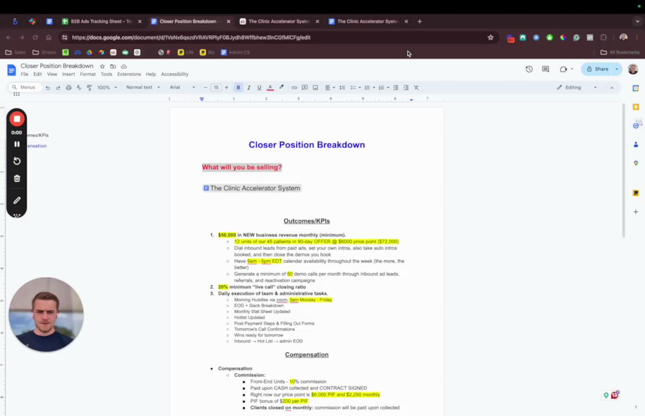Viewport: 645px width, 416px height.
Task: Toggle bold formatting
Action: coord(238,87)
